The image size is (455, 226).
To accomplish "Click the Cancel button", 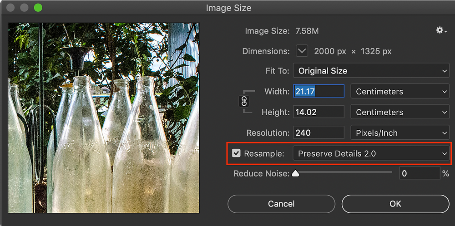I will click(281, 204).
